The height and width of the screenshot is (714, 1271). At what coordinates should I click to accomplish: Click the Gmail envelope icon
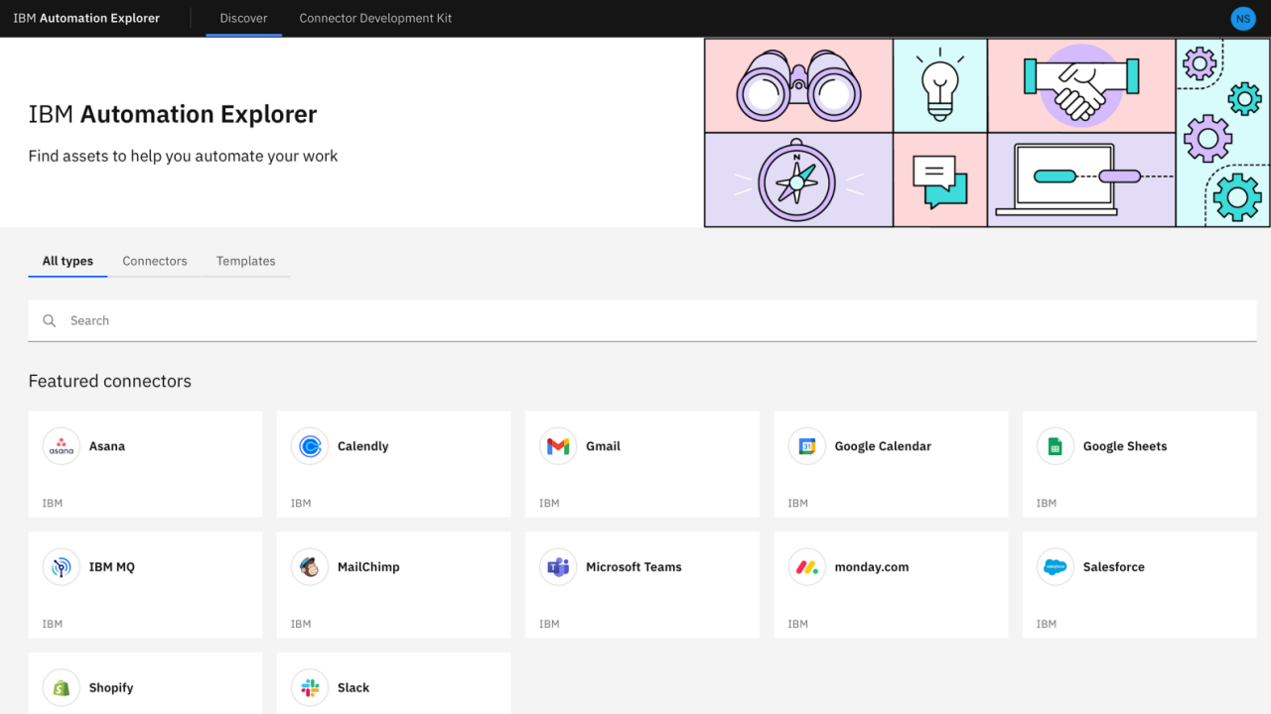(x=558, y=446)
